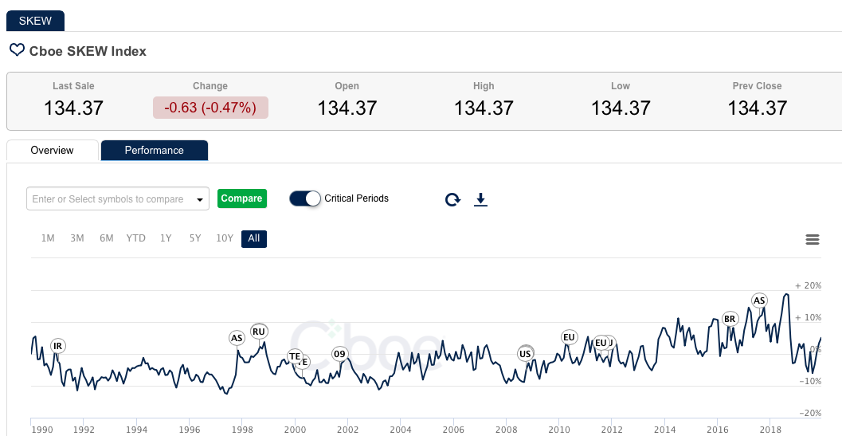Toggle the Critical Periods switch

(x=305, y=198)
